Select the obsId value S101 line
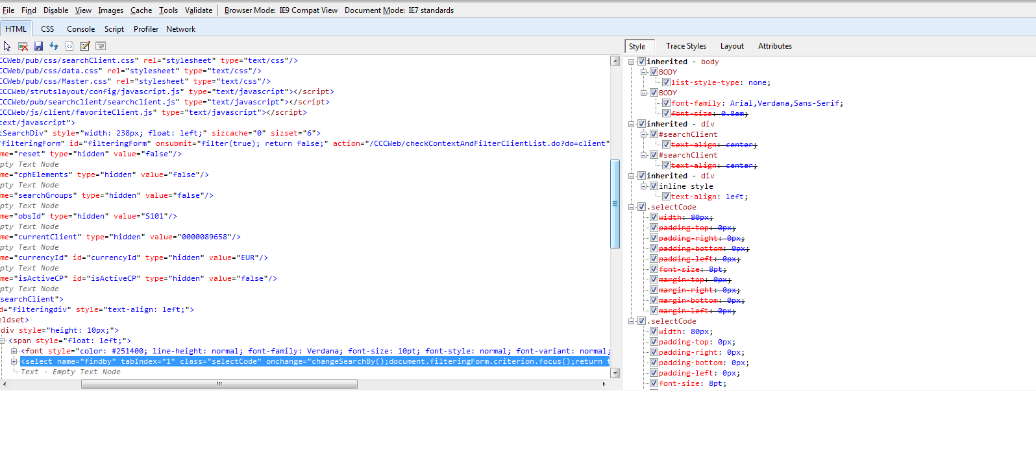1036x467 pixels. coord(88,216)
